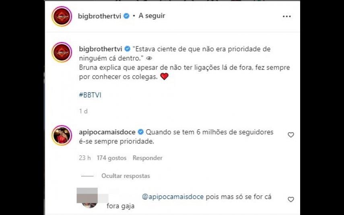Like the reply comment with the heart
344x215 pixels.
coord(290,199)
